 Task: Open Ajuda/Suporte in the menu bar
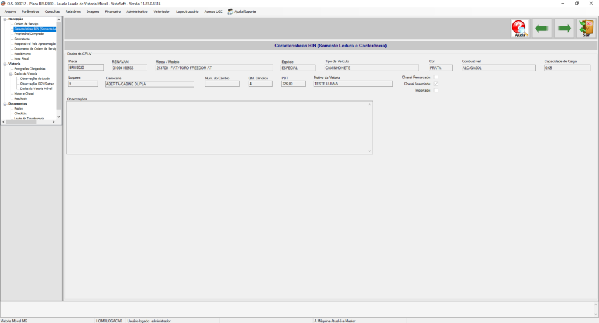(x=242, y=12)
